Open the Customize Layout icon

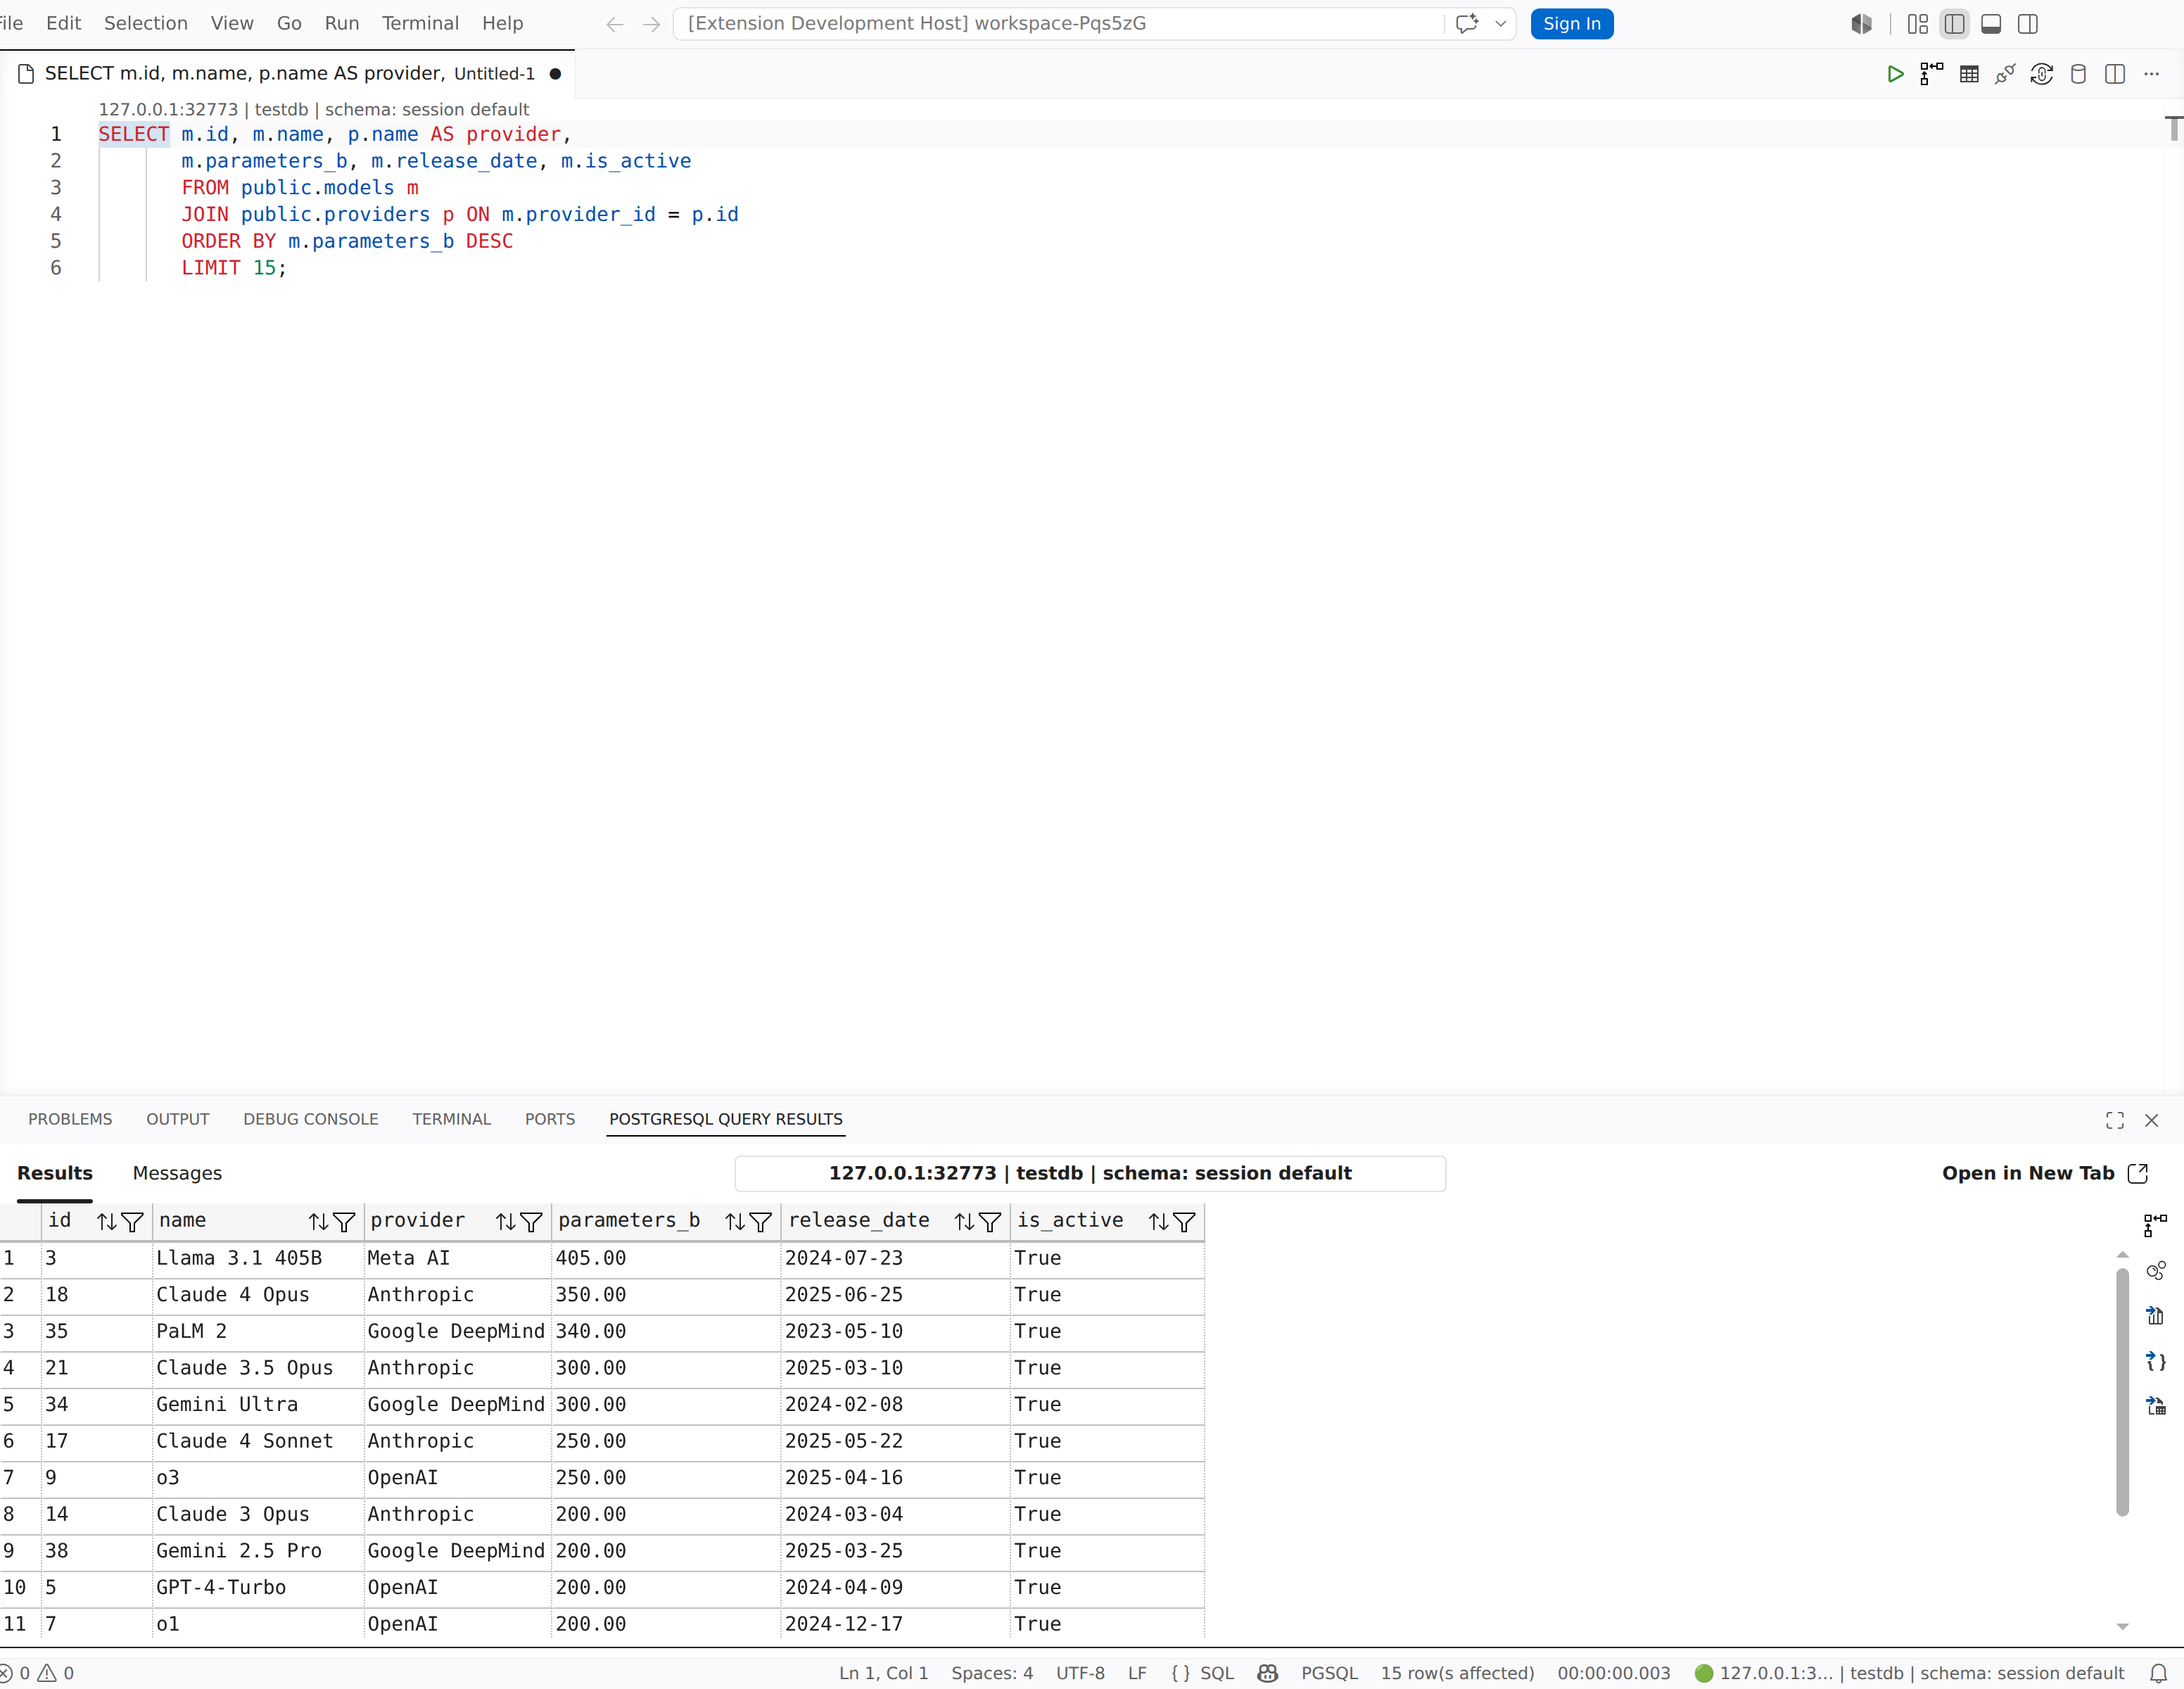pos(1918,24)
